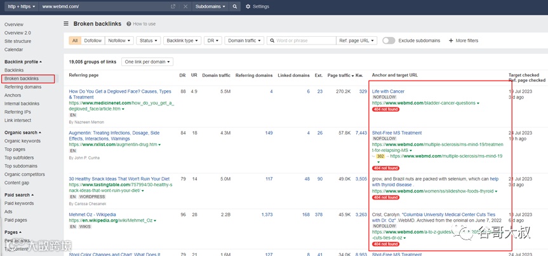Image resolution: width=548 pixels, height=256 pixels.
Task: Click keywords value 7,443
Action: coord(361,133)
